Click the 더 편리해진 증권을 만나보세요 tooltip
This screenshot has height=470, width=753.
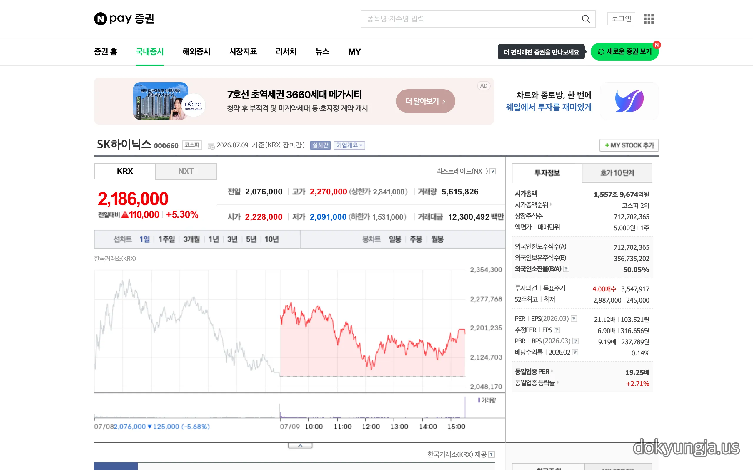tap(541, 52)
